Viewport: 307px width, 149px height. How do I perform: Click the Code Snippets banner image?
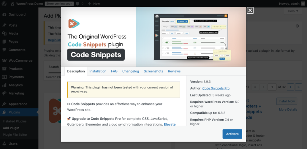[154, 37]
